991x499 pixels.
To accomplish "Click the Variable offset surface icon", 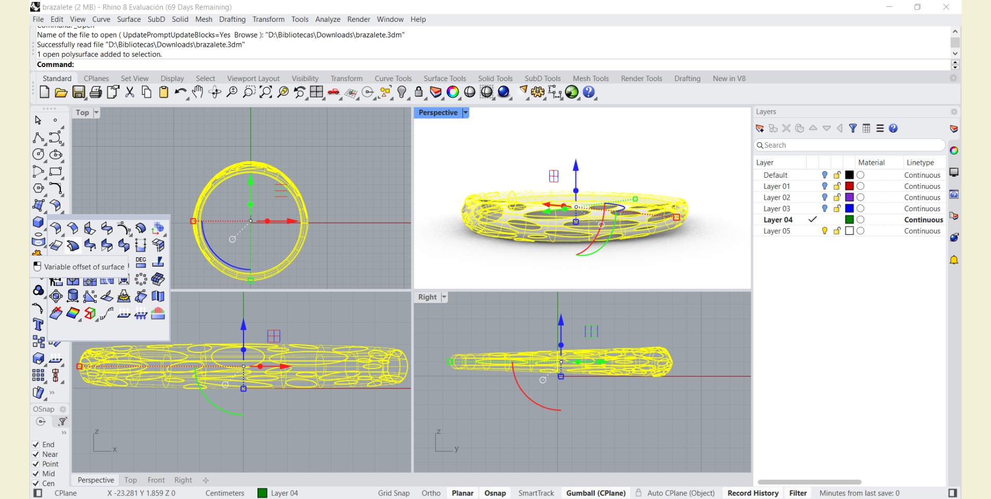I will 73,245.
